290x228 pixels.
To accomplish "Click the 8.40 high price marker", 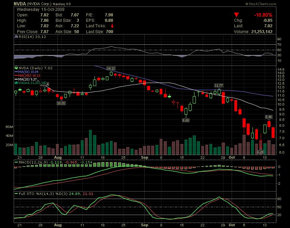I will click(269, 117).
